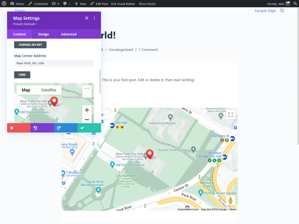Switch to the Advanced tab
Screen dimensions: 299x224
point(69,34)
